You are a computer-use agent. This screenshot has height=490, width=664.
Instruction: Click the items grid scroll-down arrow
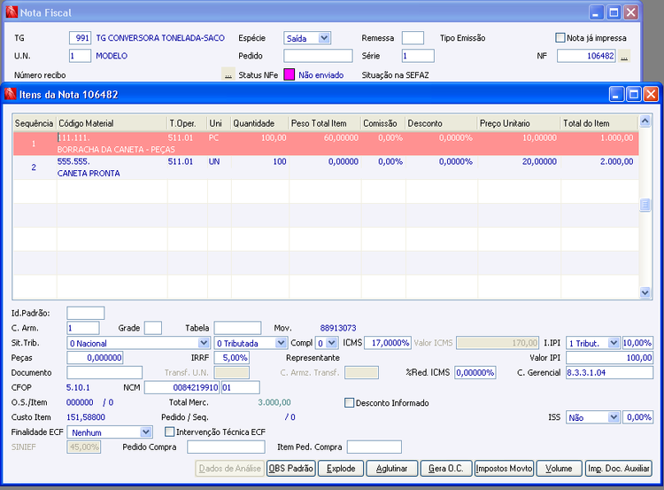pyautogui.click(x=645, y=292)
